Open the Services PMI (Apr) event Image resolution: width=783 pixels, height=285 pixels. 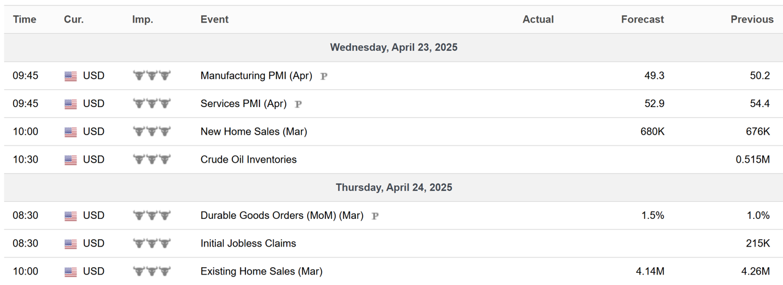pos(243,104)
